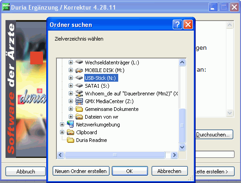
Task: Click the MOBILE DISK (M:) drive icon
Action: point(79,70)
